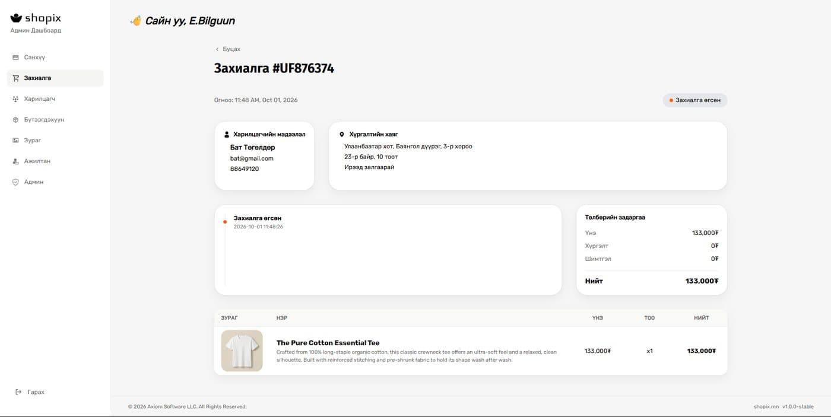
Task: Click the white tee product thumbnail
Action: (x=242, y=351)
